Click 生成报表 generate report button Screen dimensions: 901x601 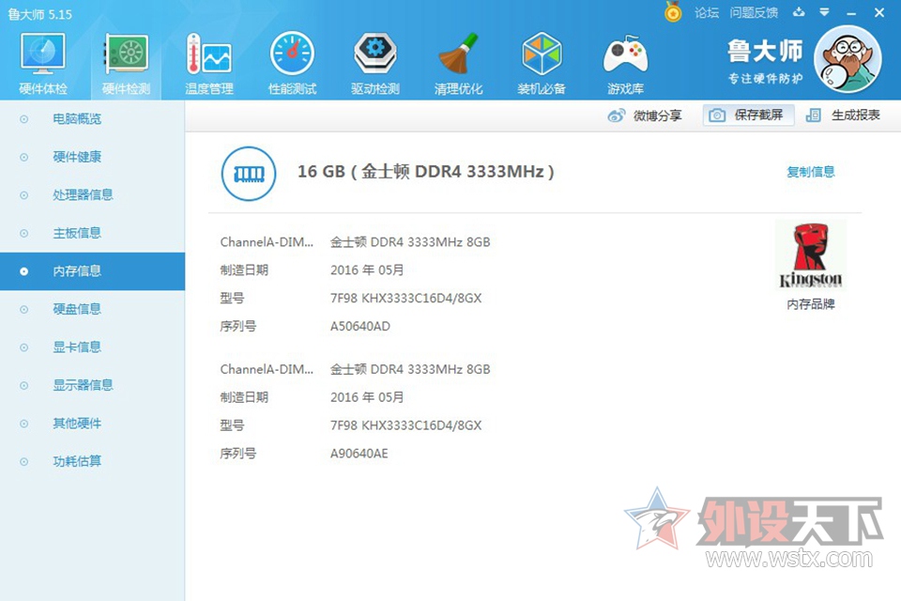click(x=843, y=115)
